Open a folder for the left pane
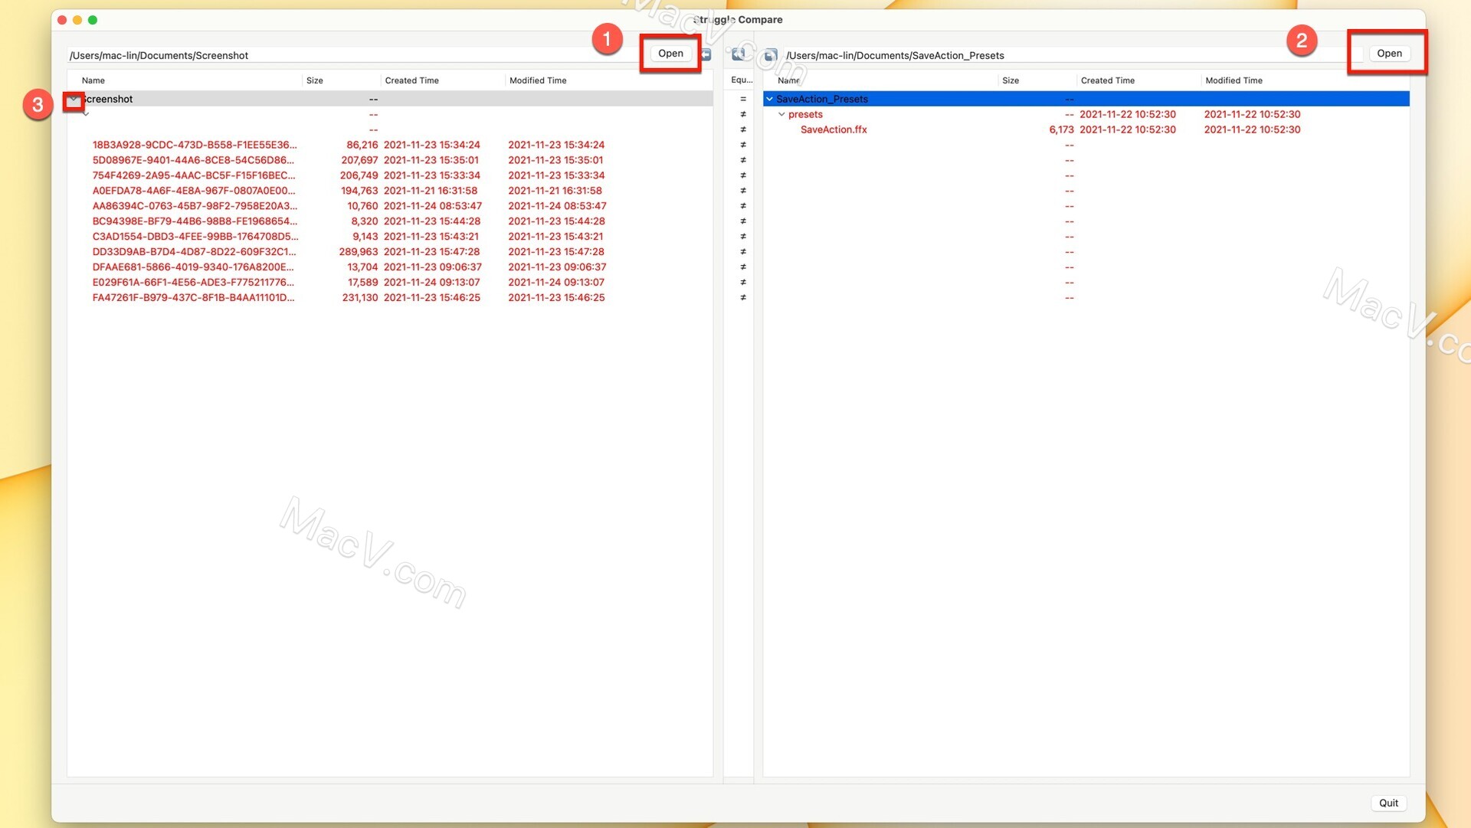 [x=670, y=54]
